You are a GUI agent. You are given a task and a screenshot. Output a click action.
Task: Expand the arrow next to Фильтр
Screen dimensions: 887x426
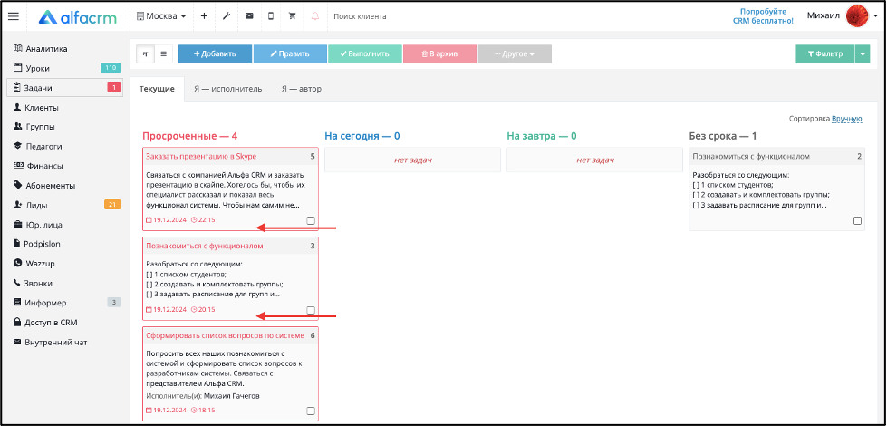coord(863,54)
